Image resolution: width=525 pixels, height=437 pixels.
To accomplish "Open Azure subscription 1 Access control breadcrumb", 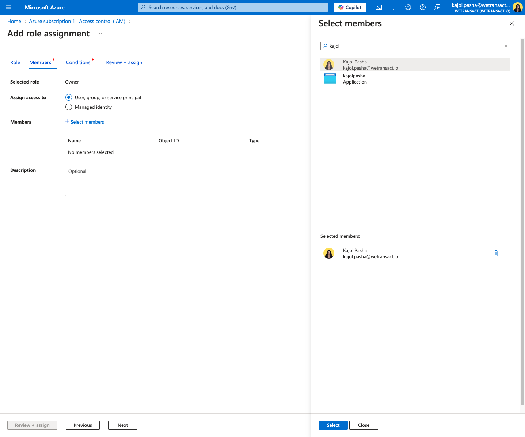I will pos(77,21).
